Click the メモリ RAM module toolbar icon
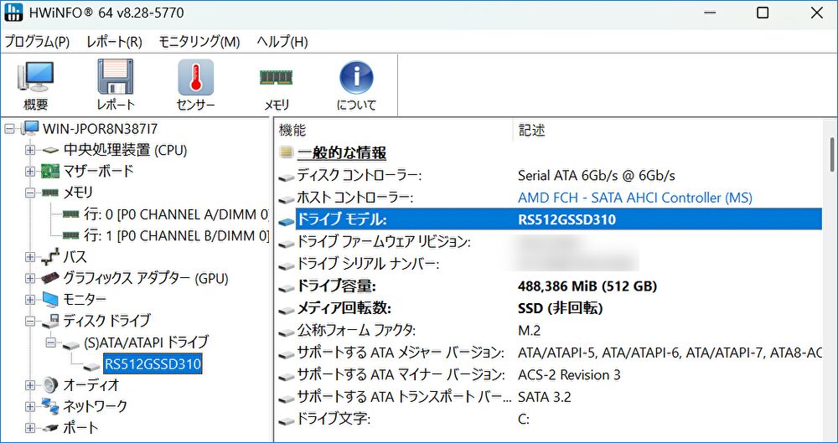838x443 pixels. 276,77
